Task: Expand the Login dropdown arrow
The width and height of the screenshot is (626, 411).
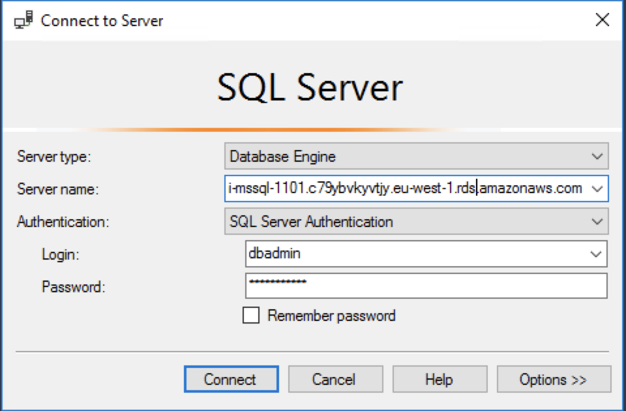Action: coord(597,254)
